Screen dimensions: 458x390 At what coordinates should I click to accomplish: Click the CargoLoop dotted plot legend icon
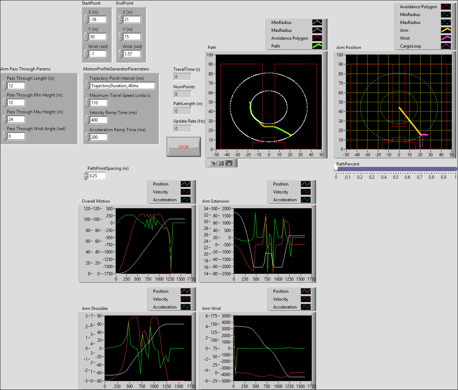click(446, 46)
